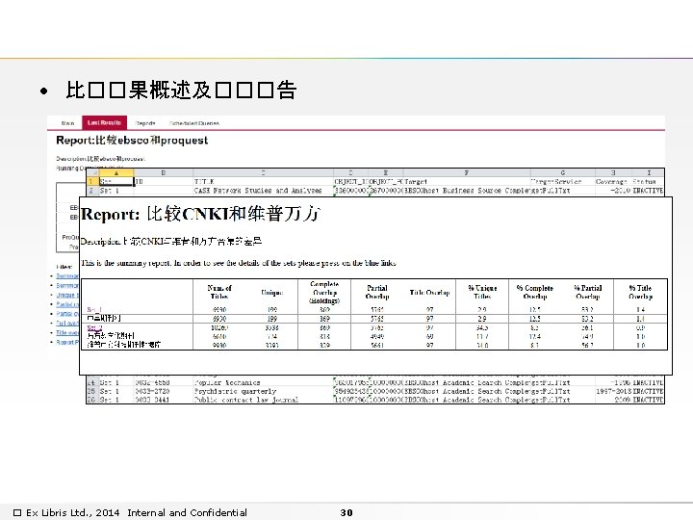
Task: Select spreadsheet row header 25
Action: coord(91,391)
